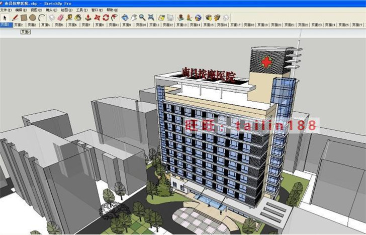Open the 页面24 scene tab
The height and width of the screenshot is (235, 366).
(x=330, y=25)
